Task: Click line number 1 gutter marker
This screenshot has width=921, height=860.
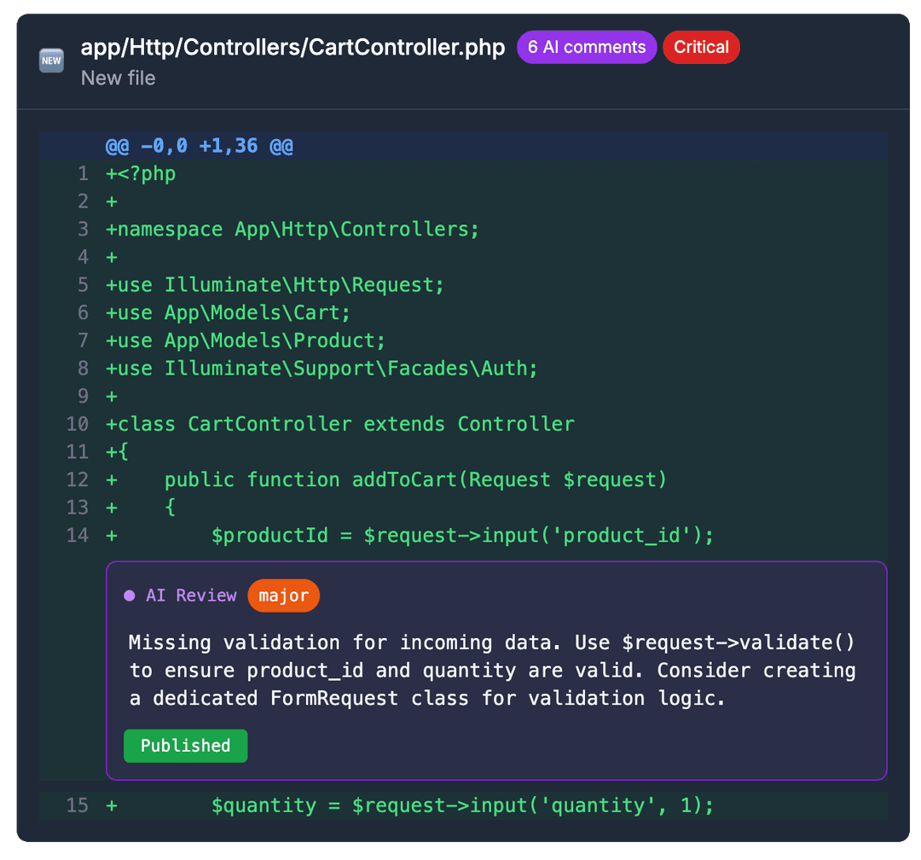Action: point(83,173)
